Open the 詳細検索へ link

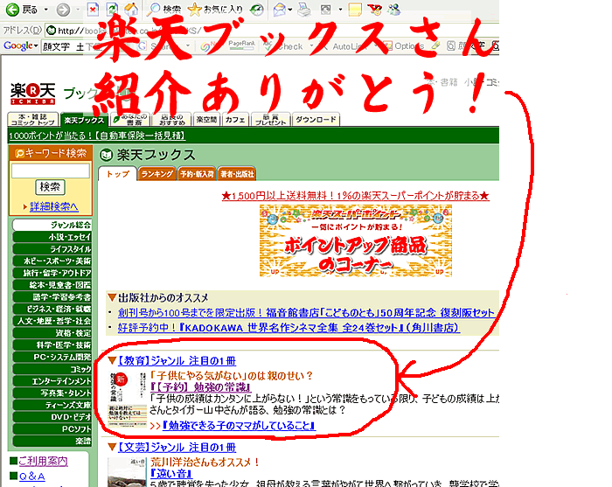pyautogui.click(x=54, y=206)
